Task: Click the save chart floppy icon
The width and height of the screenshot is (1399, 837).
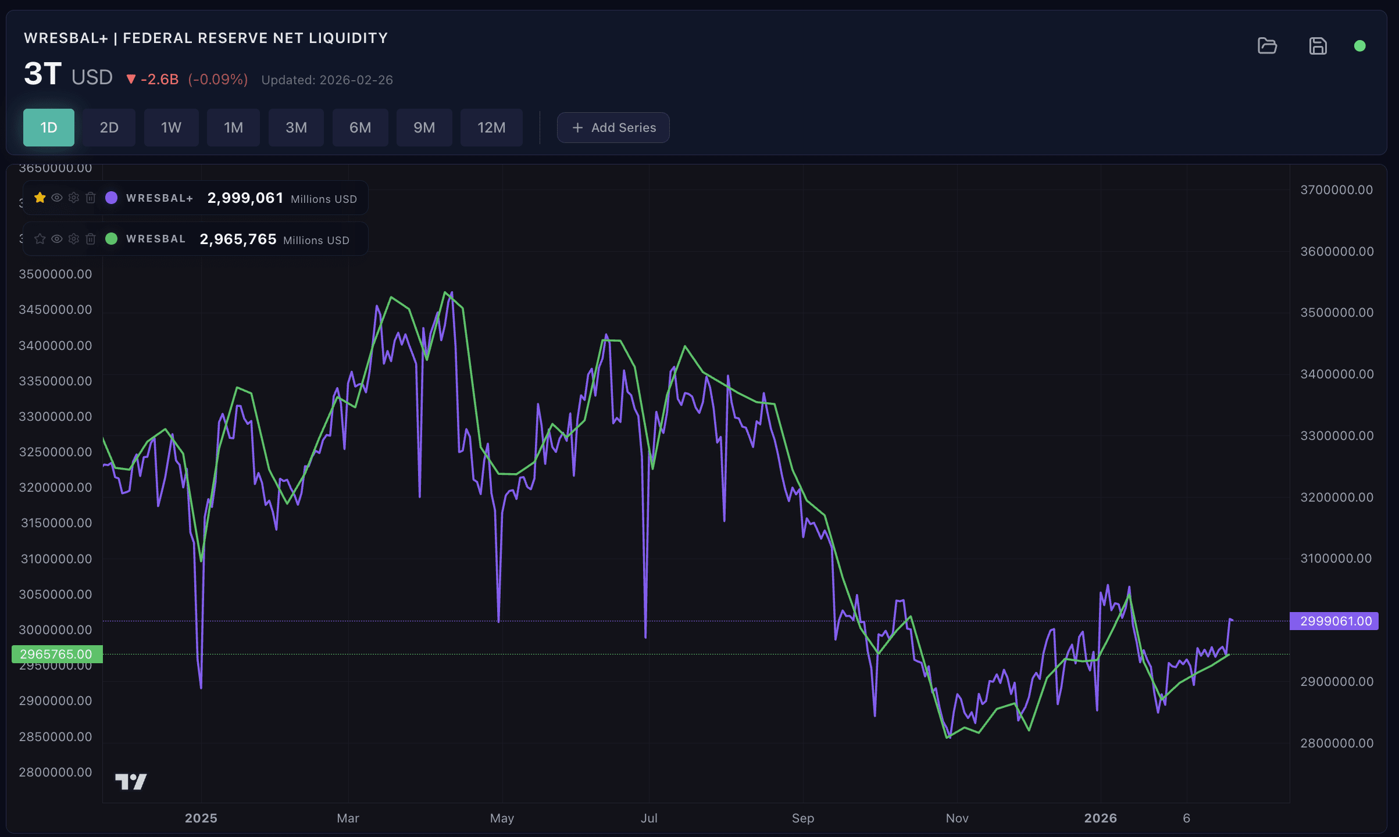Action: (1318, 46)
